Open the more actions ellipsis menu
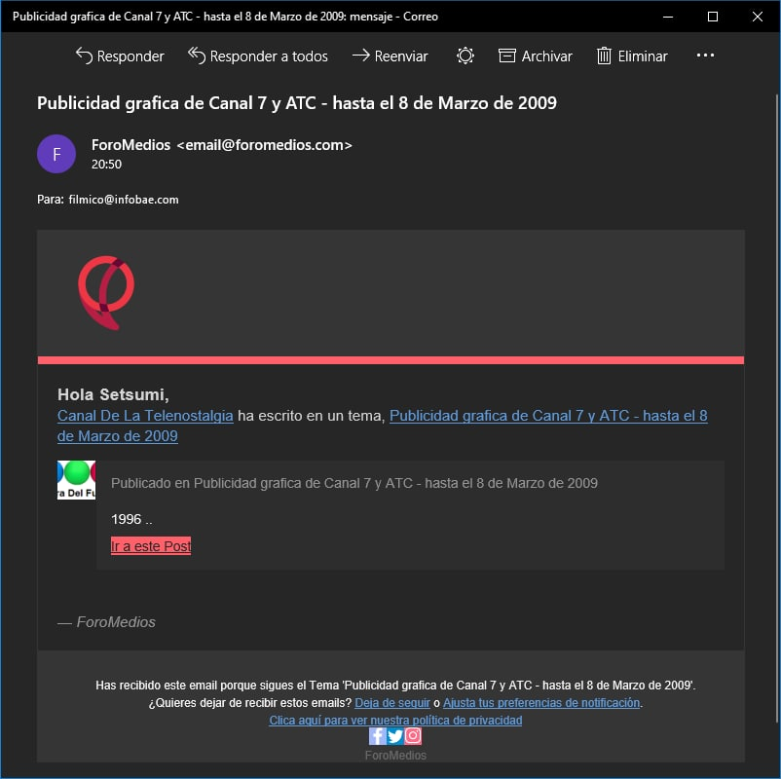 (x=705, y=56)
